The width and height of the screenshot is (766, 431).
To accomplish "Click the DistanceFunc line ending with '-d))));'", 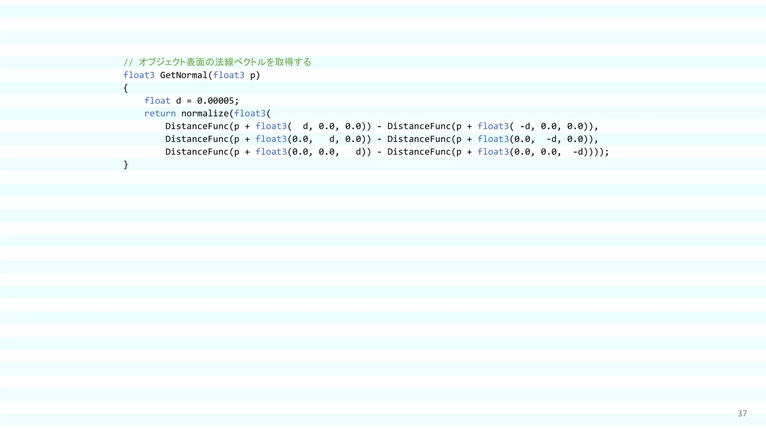I will (387, 152).
